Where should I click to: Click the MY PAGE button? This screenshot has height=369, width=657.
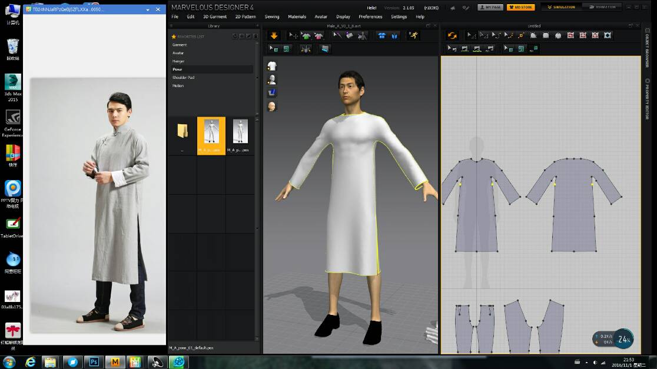tap(490, 7)
